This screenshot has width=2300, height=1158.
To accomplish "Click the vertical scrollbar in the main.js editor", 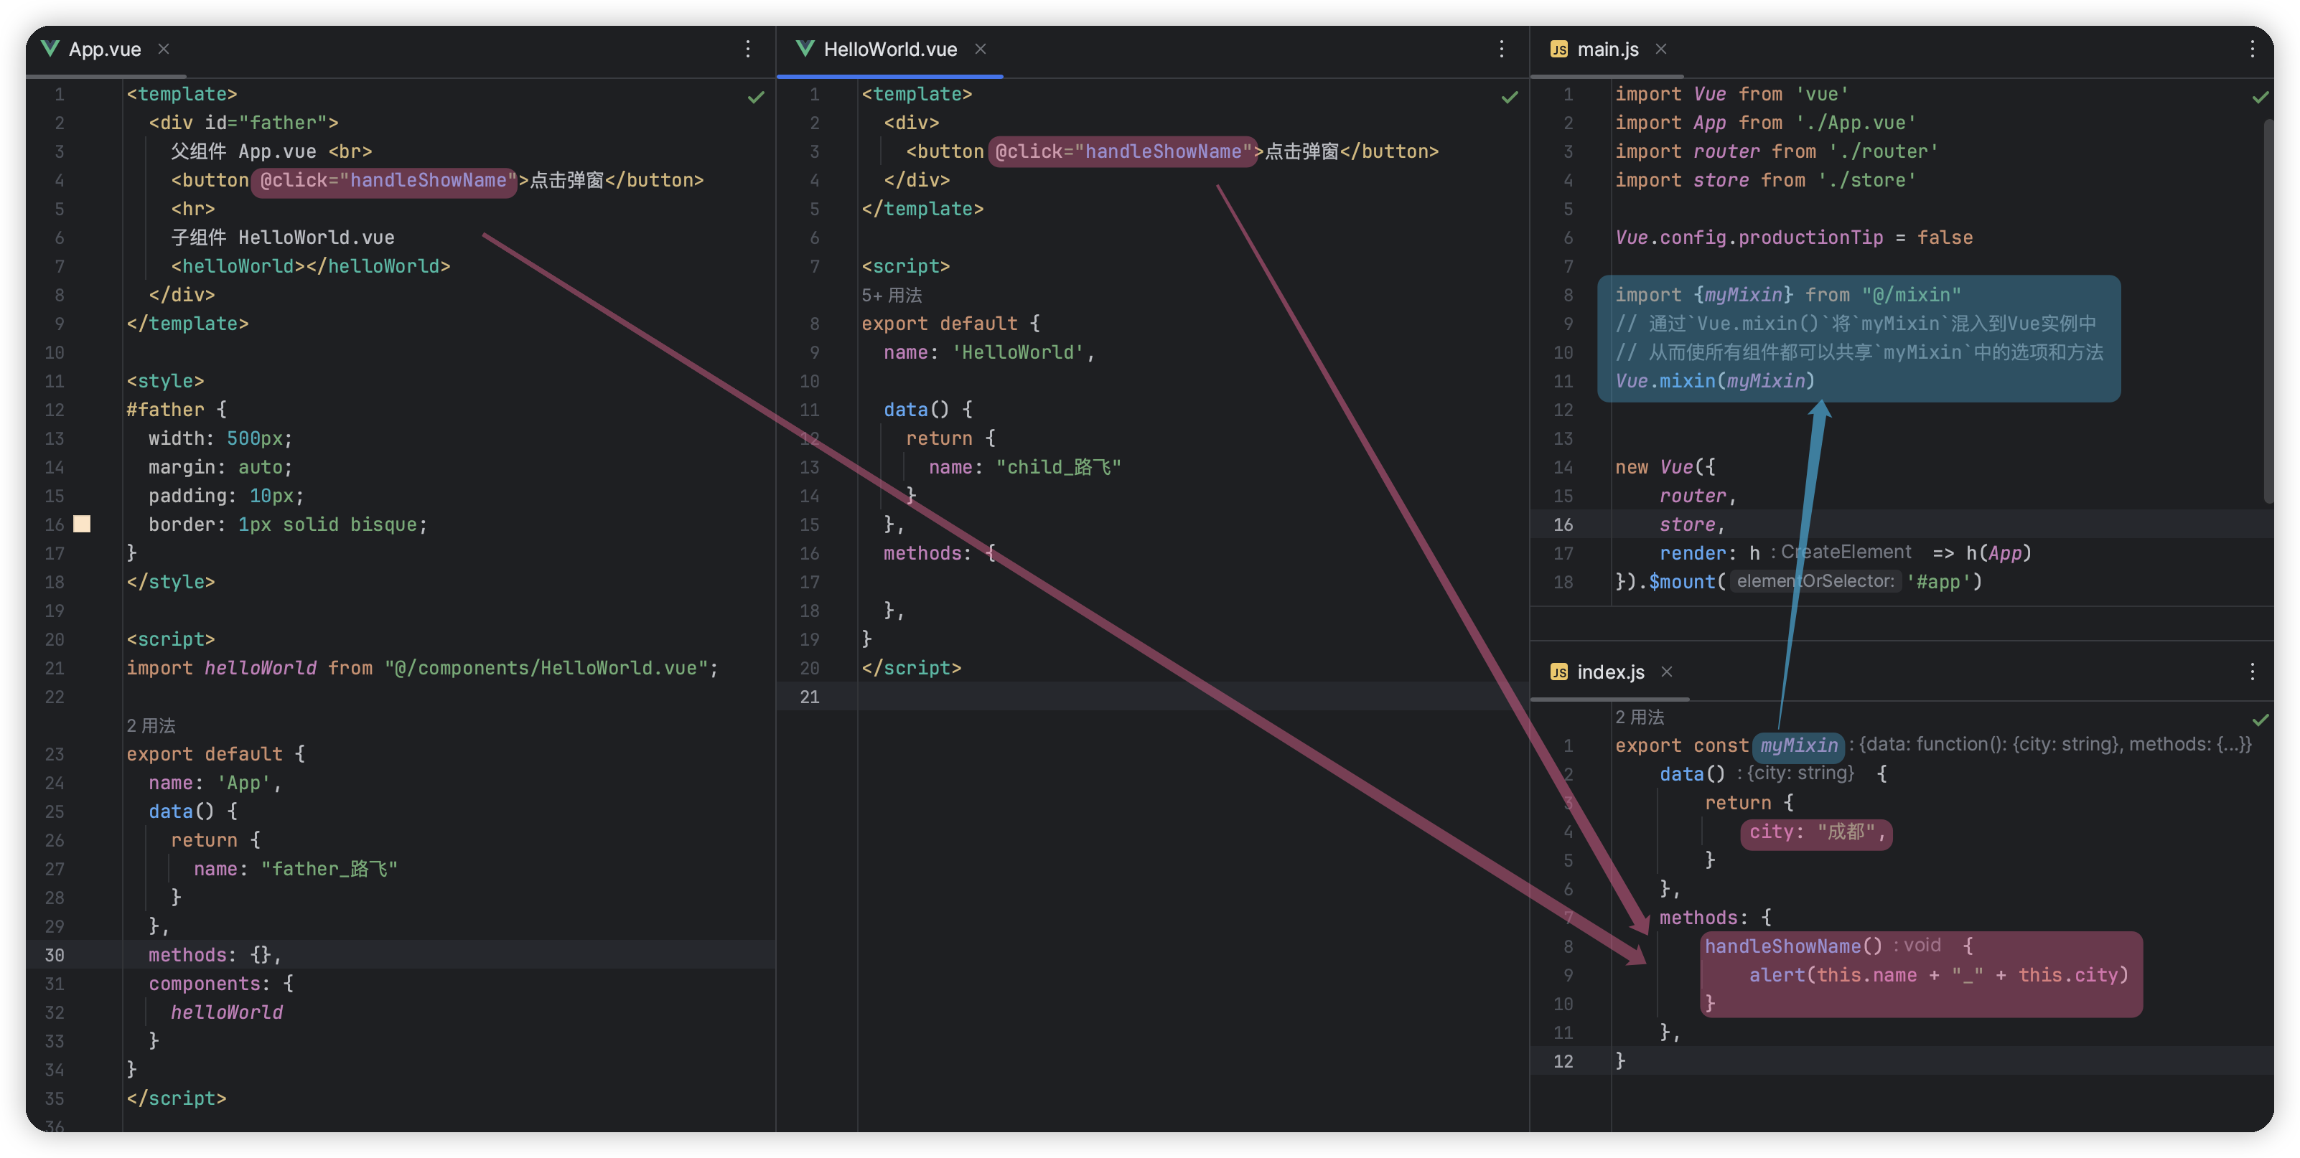I will point(2268,312).
